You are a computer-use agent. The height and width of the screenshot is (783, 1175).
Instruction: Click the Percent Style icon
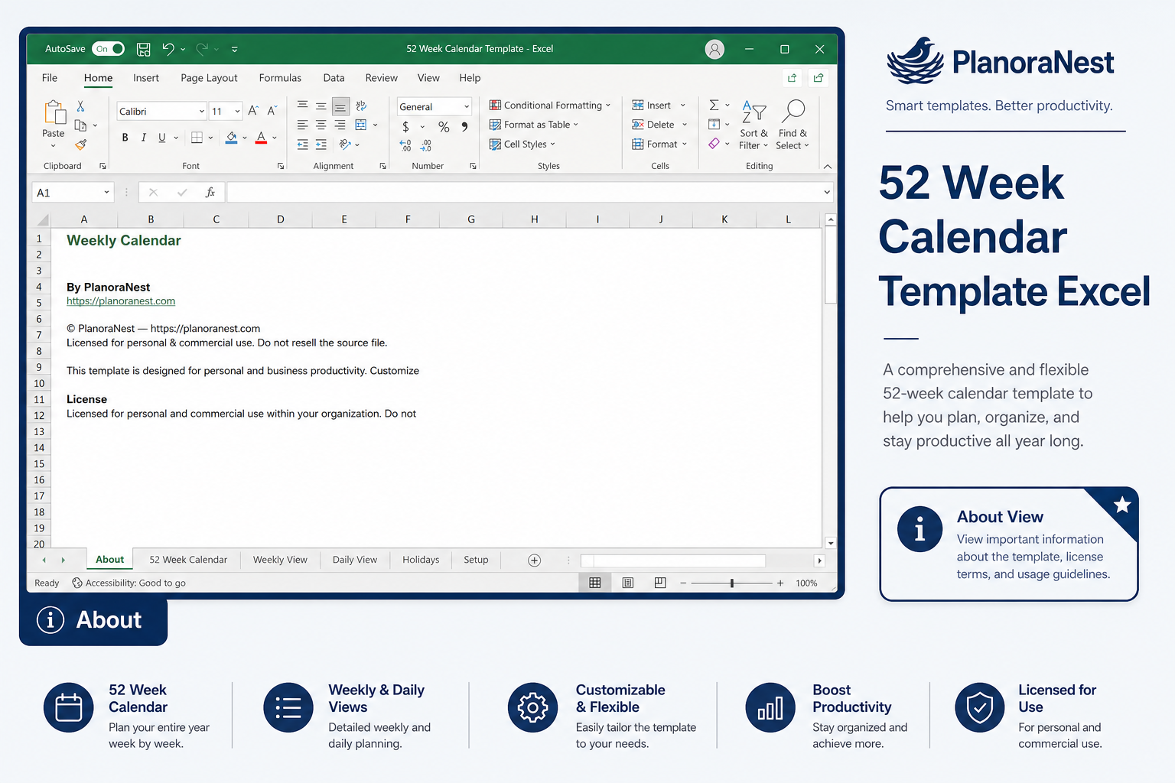pos(444,127)
